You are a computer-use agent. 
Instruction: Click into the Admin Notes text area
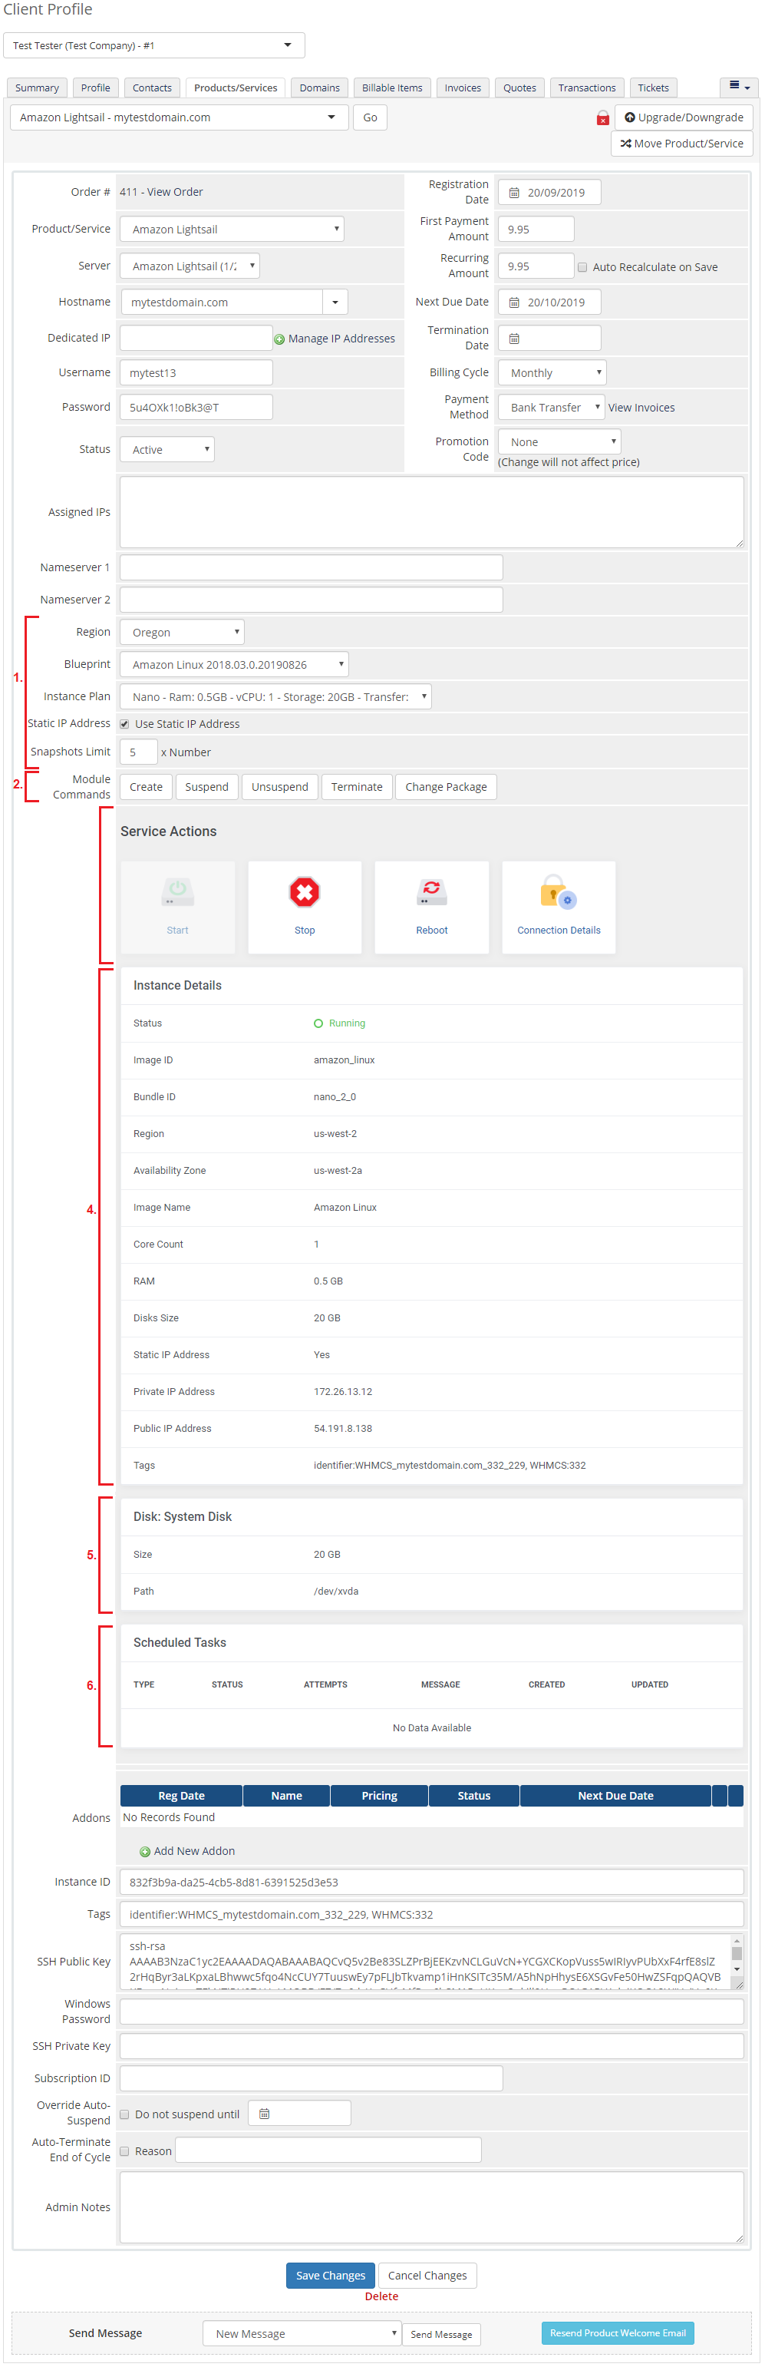tap(432, 2207)
